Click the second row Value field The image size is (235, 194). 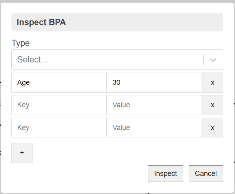tap(154, 105)
